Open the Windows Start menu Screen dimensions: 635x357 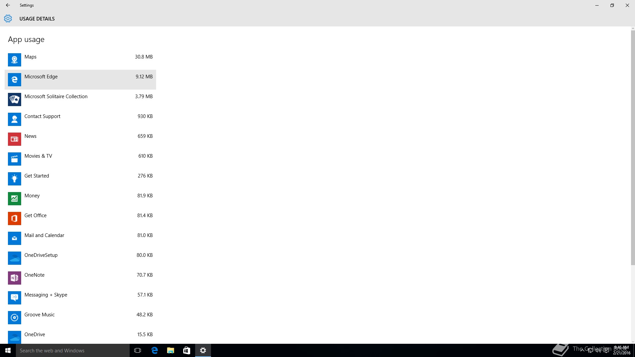(8, 350)
